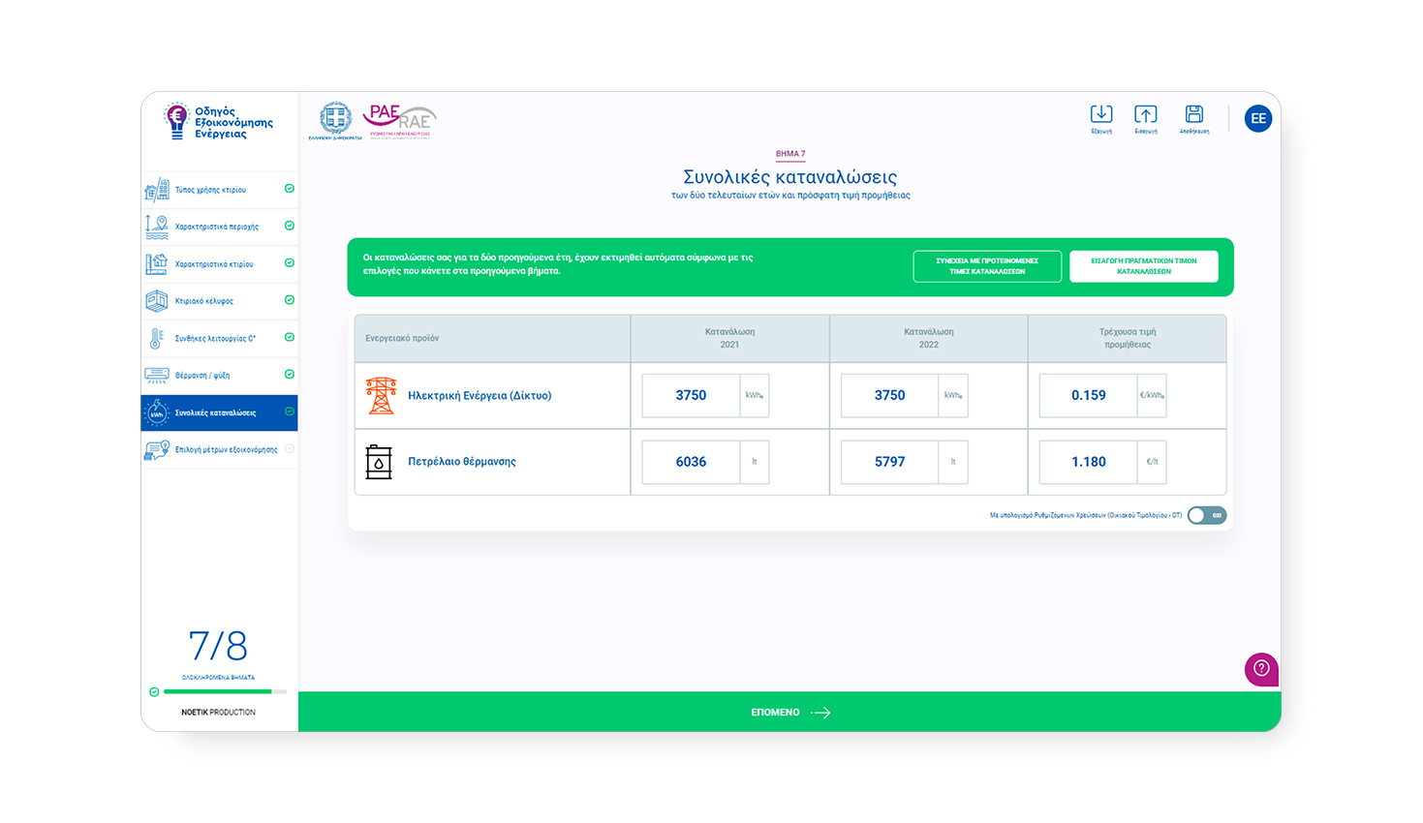Click the 2021 electricity consumption field

(x=691, y=396)
